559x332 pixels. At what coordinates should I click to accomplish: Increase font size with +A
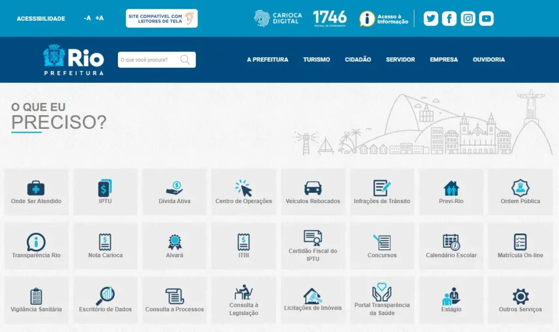tap(99, 18)
